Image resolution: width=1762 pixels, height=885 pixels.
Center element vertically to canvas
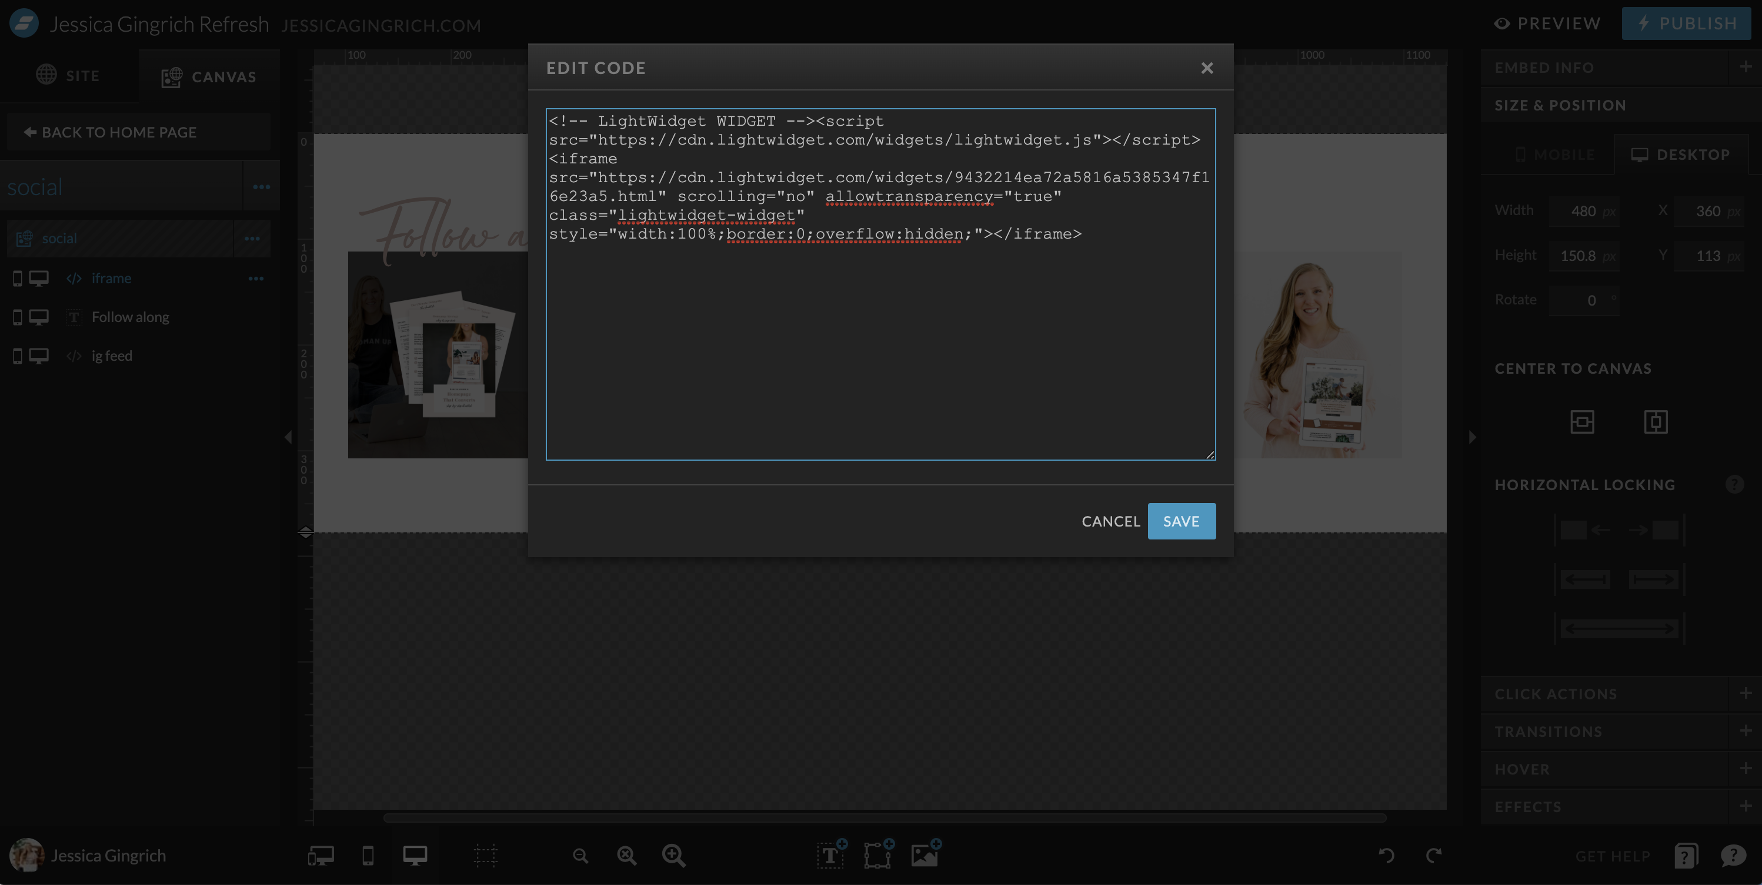(1656, 422)
